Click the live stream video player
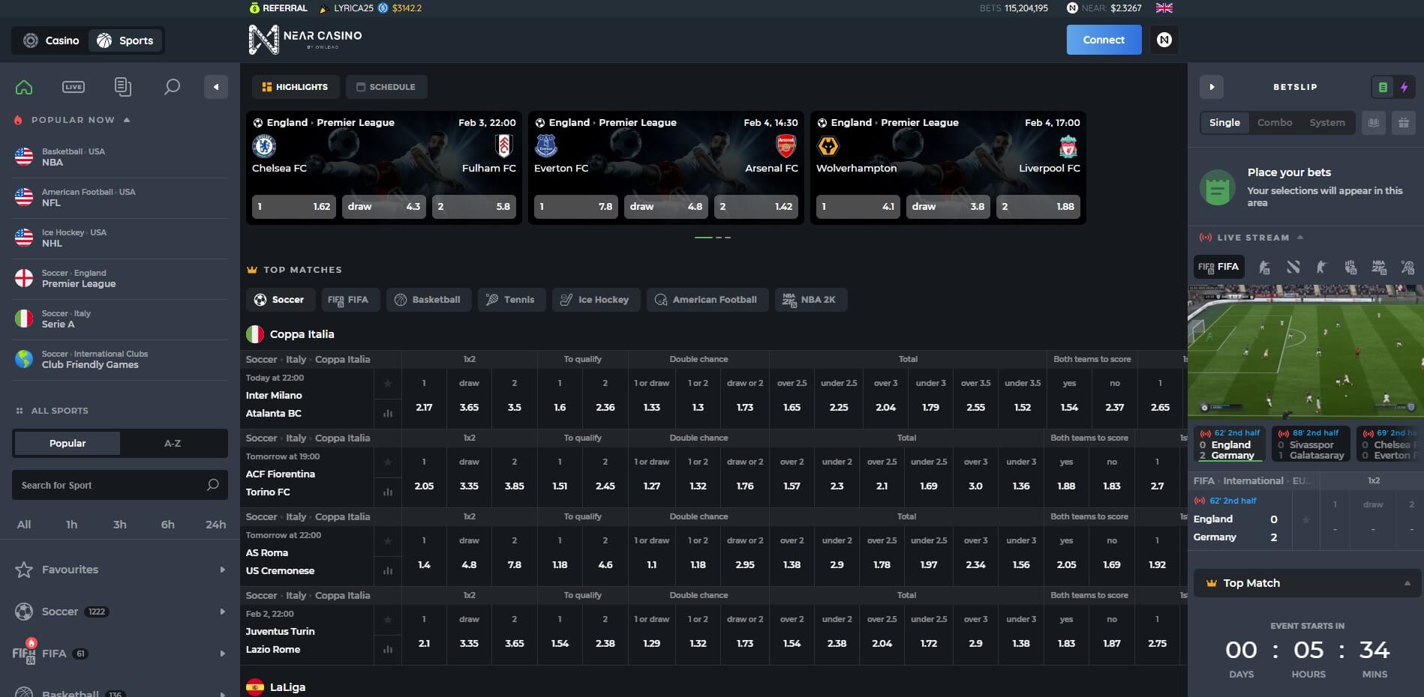Viewport: 1424px width, 697px height. pos(1305,351)
